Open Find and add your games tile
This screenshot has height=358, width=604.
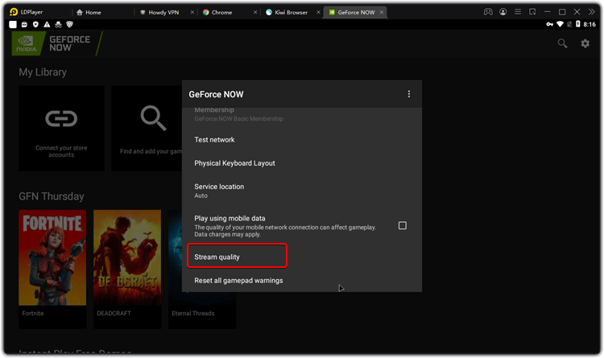tap(147, 128)
